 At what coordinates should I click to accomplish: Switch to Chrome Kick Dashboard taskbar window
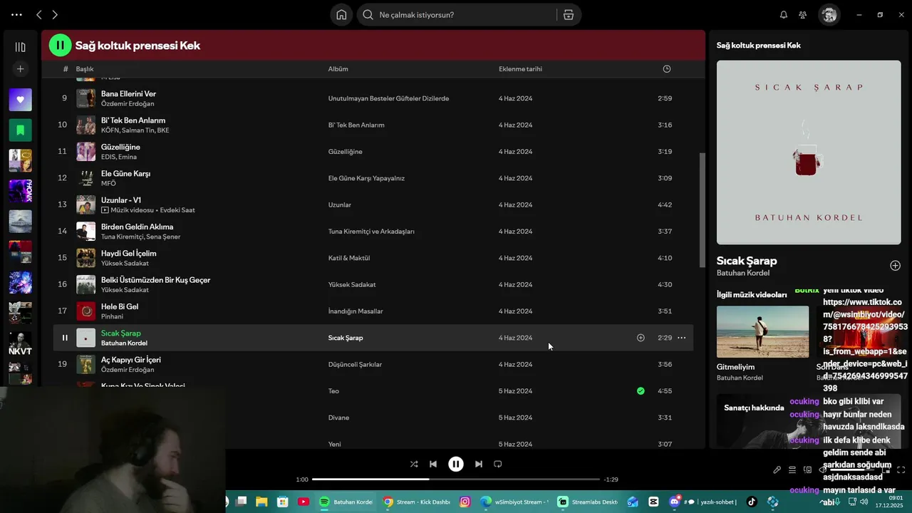tap(417, 502)
